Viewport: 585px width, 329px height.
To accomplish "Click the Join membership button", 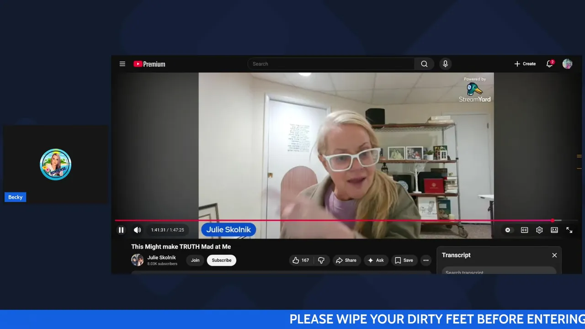I will click(195, 260).
